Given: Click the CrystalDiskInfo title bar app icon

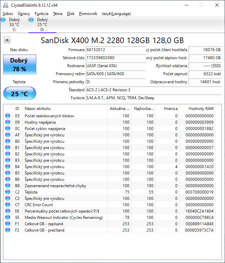Looking at the screenshot, I should click(x=6, y=5).
